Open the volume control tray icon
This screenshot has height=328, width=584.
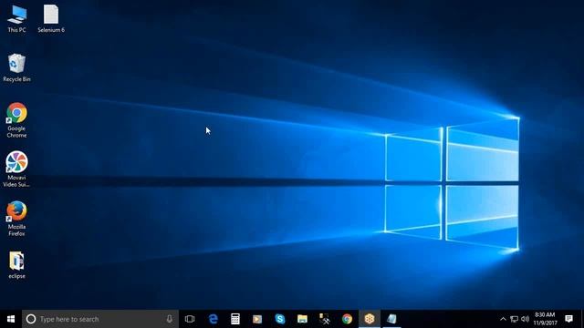[526, 319]
